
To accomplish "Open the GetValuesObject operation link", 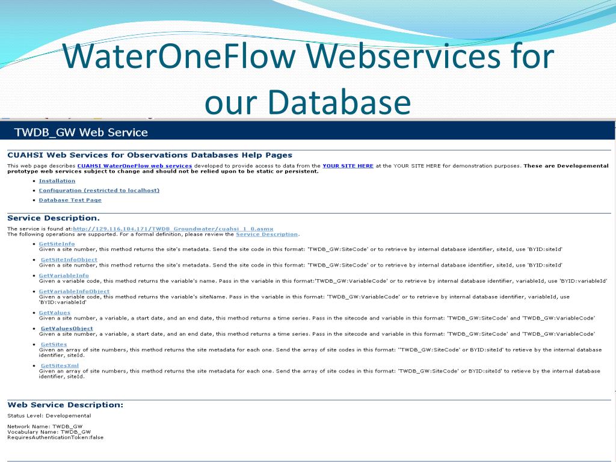I will click(x=67, y=328).
